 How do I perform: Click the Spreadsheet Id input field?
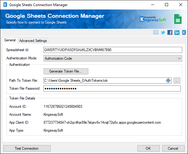coord(113,50)
